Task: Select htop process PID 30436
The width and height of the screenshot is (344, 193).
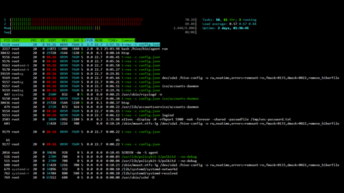Action: (65, 103)
